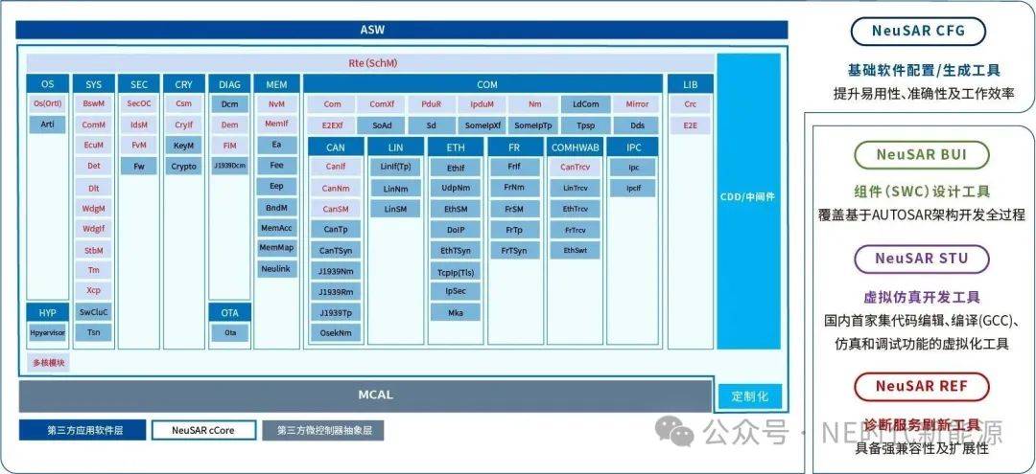
Task: Click the 定制化 box beside MCAL
Action: pos(749,396)
